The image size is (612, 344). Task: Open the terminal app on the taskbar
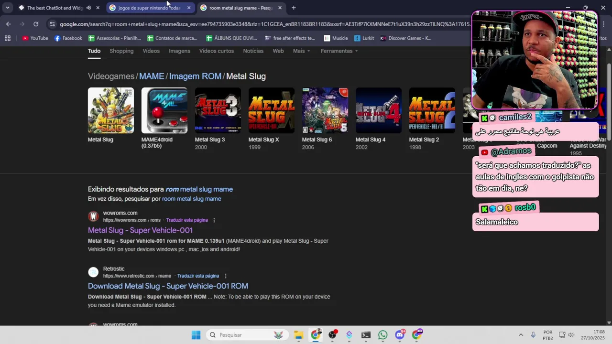[366, 335]
